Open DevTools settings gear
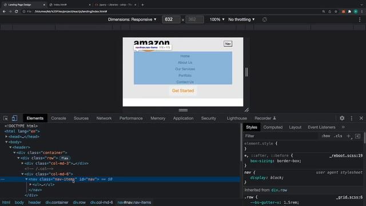 tap(342, 118)
